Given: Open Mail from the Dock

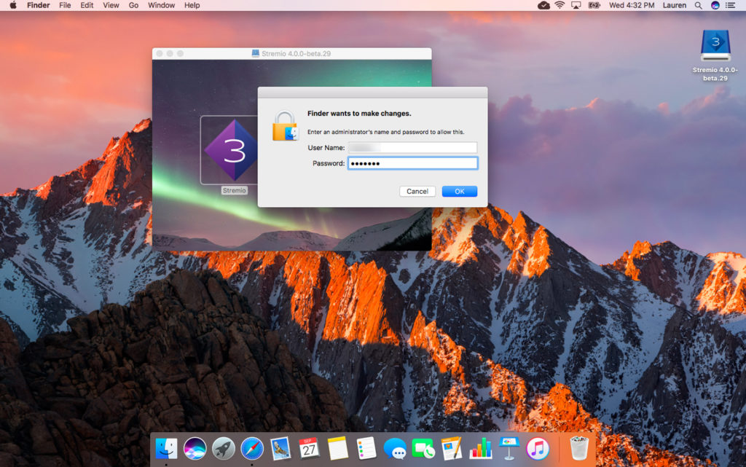Looking at the screenshot, I should click(280, 449).
